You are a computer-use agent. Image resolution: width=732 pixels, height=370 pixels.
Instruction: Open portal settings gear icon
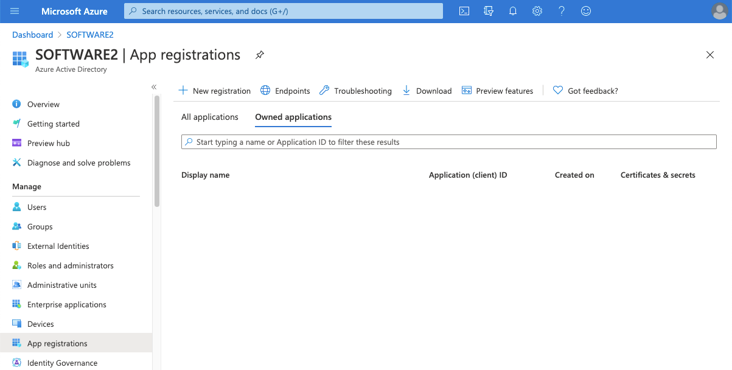pyautogui.click(x=537, y=11)
